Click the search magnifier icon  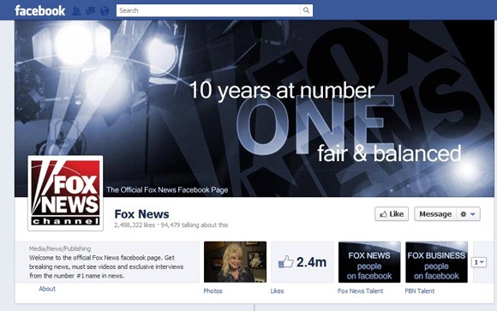coord(306,10)
